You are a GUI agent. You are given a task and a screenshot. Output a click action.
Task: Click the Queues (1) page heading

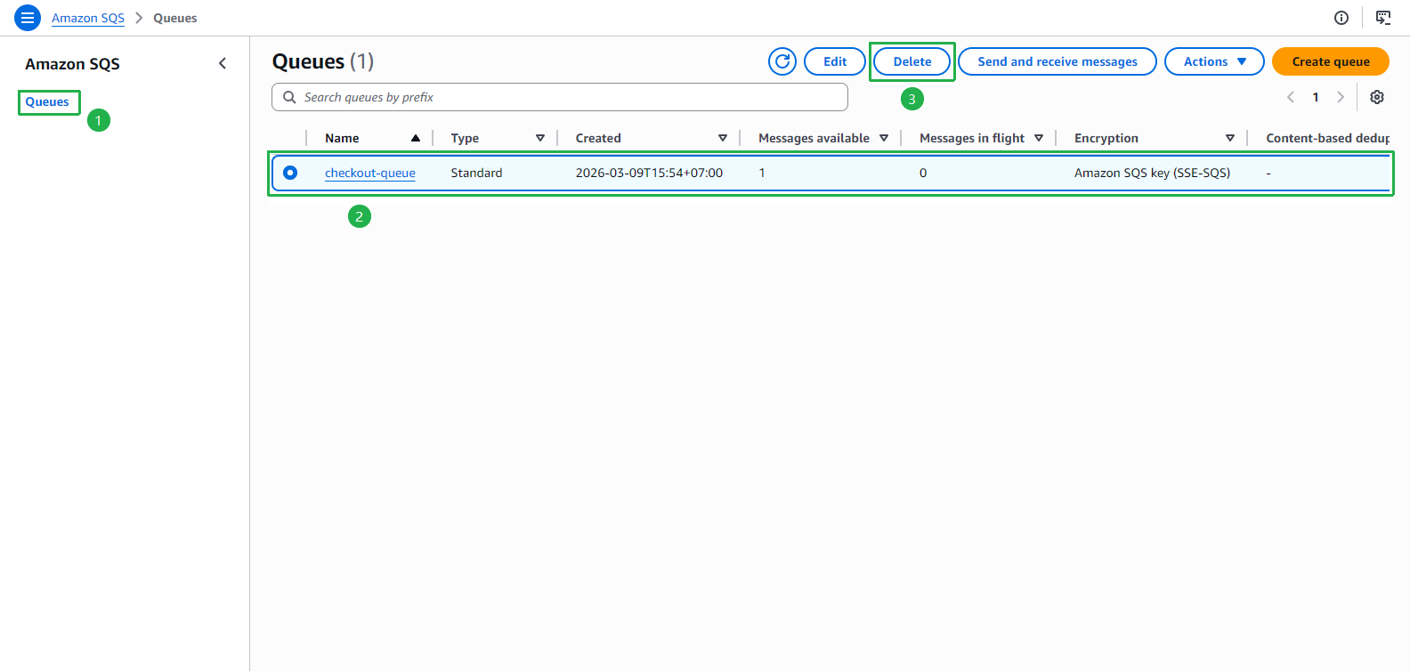click(323, 61)
